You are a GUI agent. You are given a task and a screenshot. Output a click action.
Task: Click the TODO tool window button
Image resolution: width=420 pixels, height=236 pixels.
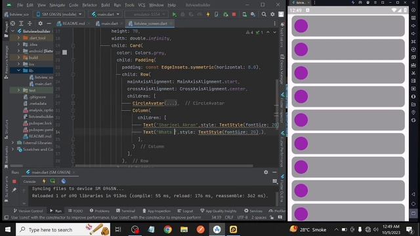pos(75,211)
